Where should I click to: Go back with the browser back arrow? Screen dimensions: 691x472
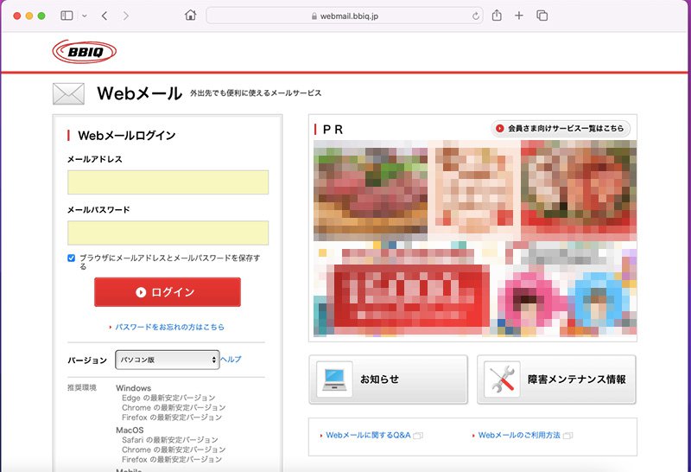(105, 16)
